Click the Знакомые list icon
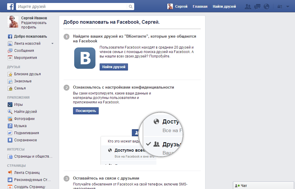Screen dimensions: 295x189 point(10,81)
